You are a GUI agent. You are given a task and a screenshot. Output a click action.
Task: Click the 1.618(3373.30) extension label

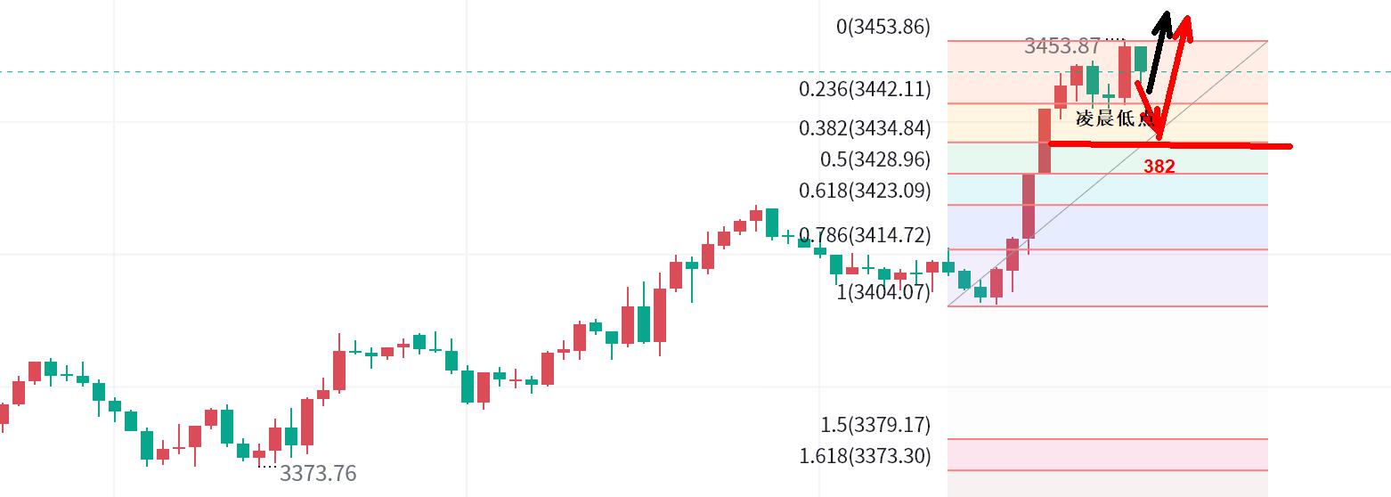[864, 456]
